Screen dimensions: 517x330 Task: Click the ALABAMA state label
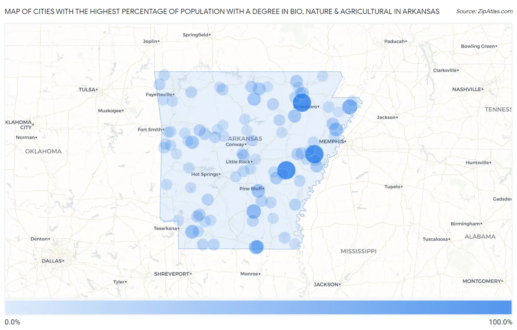point(480,237)
